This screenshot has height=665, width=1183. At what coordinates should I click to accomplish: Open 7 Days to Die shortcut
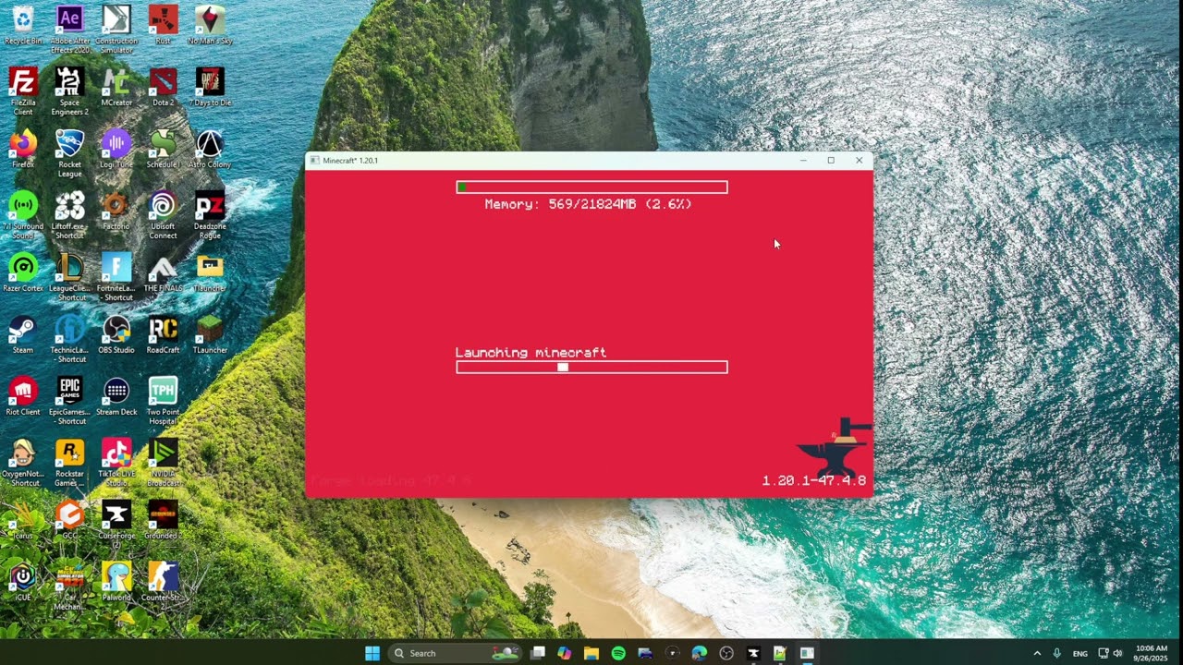click(x=210, y=87)
